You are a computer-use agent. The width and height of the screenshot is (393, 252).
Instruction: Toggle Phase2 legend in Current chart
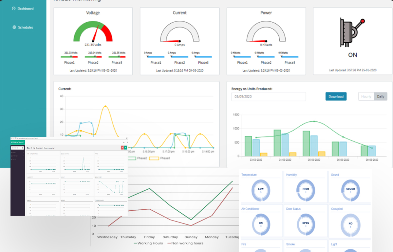pyautogui.click(x=138, y=158)
